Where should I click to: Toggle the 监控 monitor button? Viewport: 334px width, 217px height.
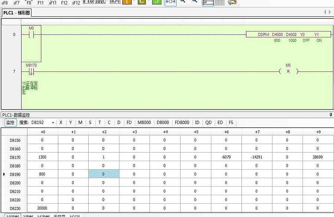pos(10,123)
